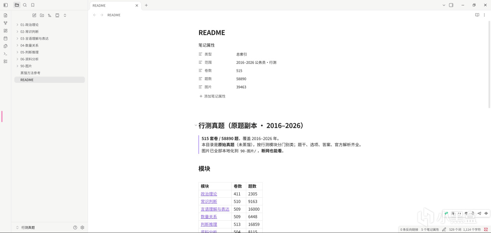Screen dimensions: 491x233
Task: Open a new tab
Action: click(146, 5)
